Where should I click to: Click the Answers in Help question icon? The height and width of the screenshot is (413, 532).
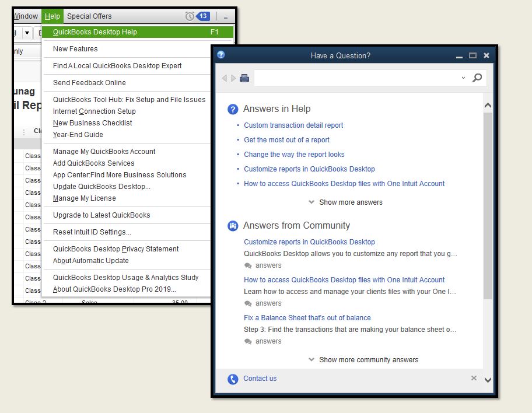pyautogui.click(x=233, y=109)
